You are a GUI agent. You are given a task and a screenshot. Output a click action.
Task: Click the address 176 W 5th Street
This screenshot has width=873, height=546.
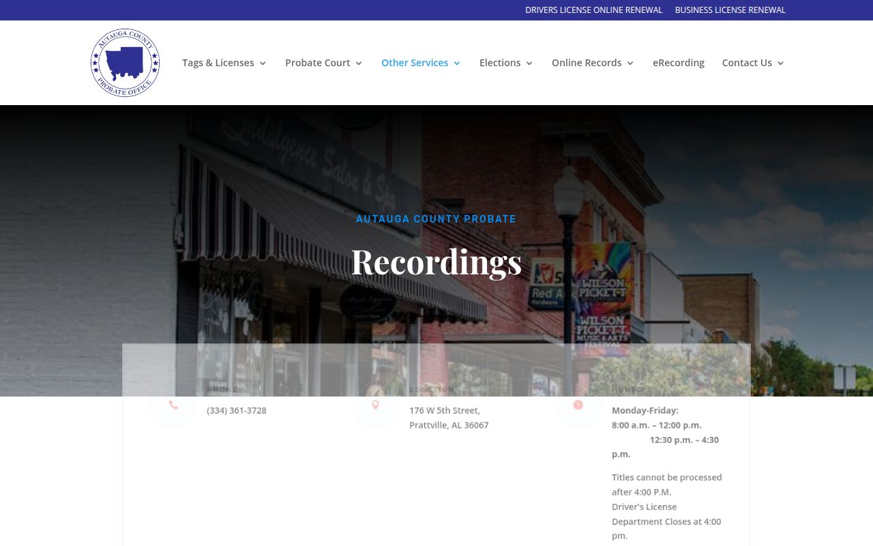(x=445, y=411)
